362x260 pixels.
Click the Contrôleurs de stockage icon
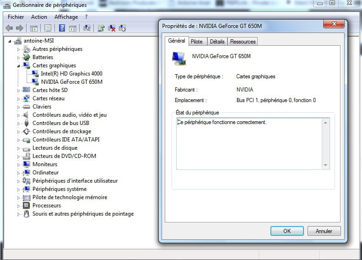pos(27,131)
